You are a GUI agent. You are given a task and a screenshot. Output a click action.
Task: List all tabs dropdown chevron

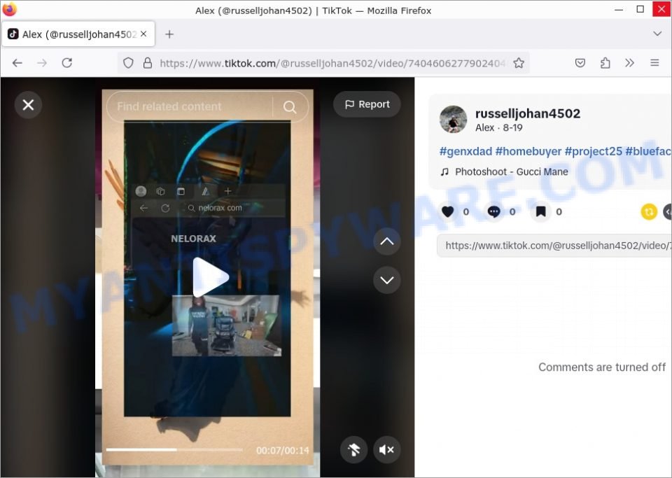tap(657, 34)
